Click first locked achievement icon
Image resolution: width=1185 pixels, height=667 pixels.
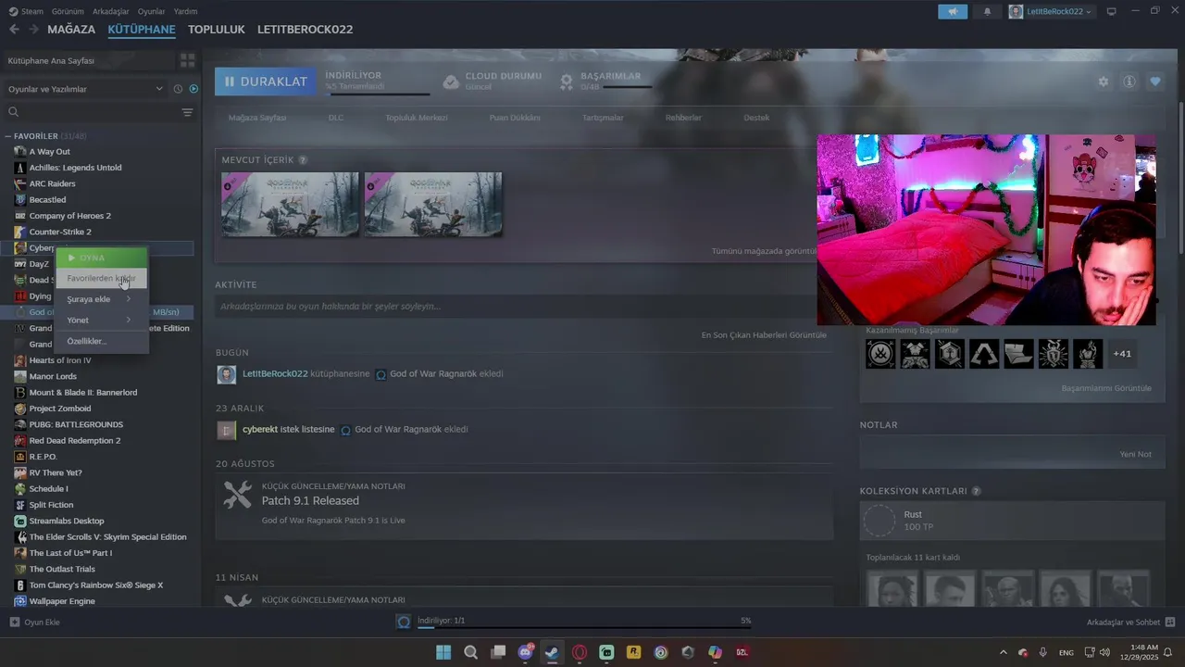tap(880, 354)
